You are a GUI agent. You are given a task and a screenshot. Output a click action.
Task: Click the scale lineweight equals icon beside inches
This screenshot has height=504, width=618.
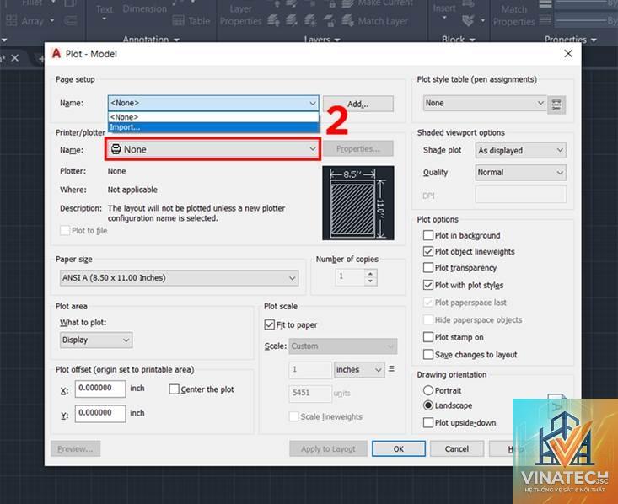391,369
